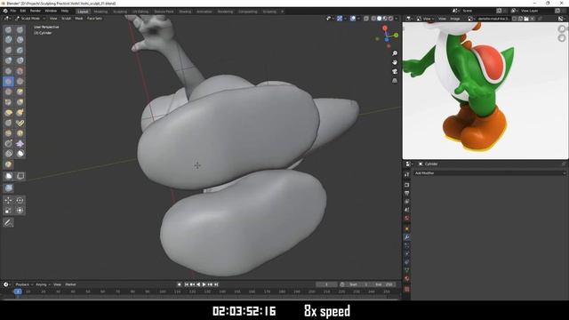Image resolution: width=569 pixels, height=320 pixels.
Task: Select the Move transform tool
Action: click(8, 200)
